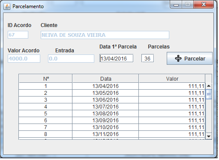The width and height of the screenshot is (219, 160).
Task: Close the Parcelamento window
Action: 204,5
